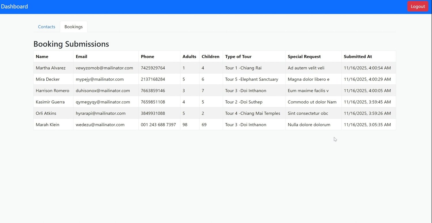Click email vewyzomob@mailinator.com

pos(104,68)
